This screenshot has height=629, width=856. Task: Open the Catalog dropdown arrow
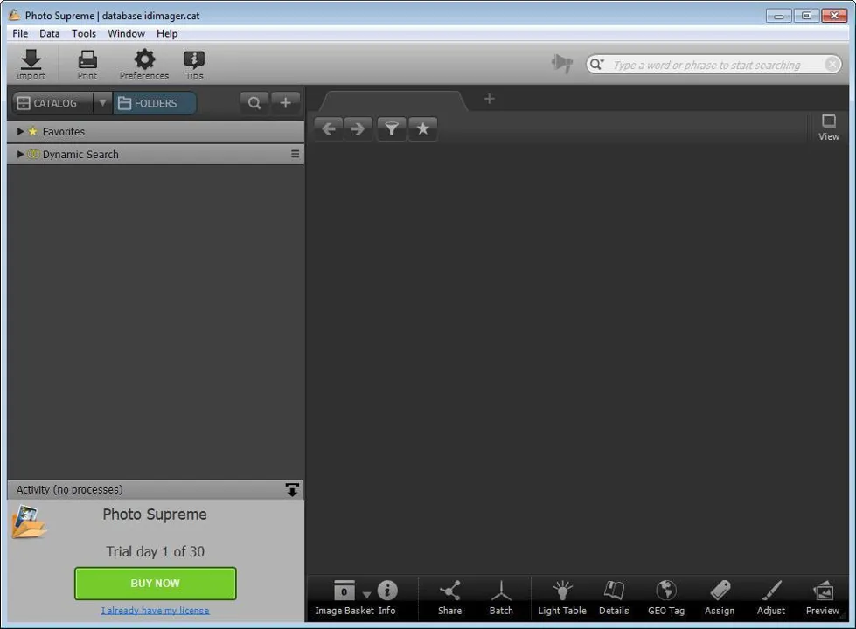102,103
